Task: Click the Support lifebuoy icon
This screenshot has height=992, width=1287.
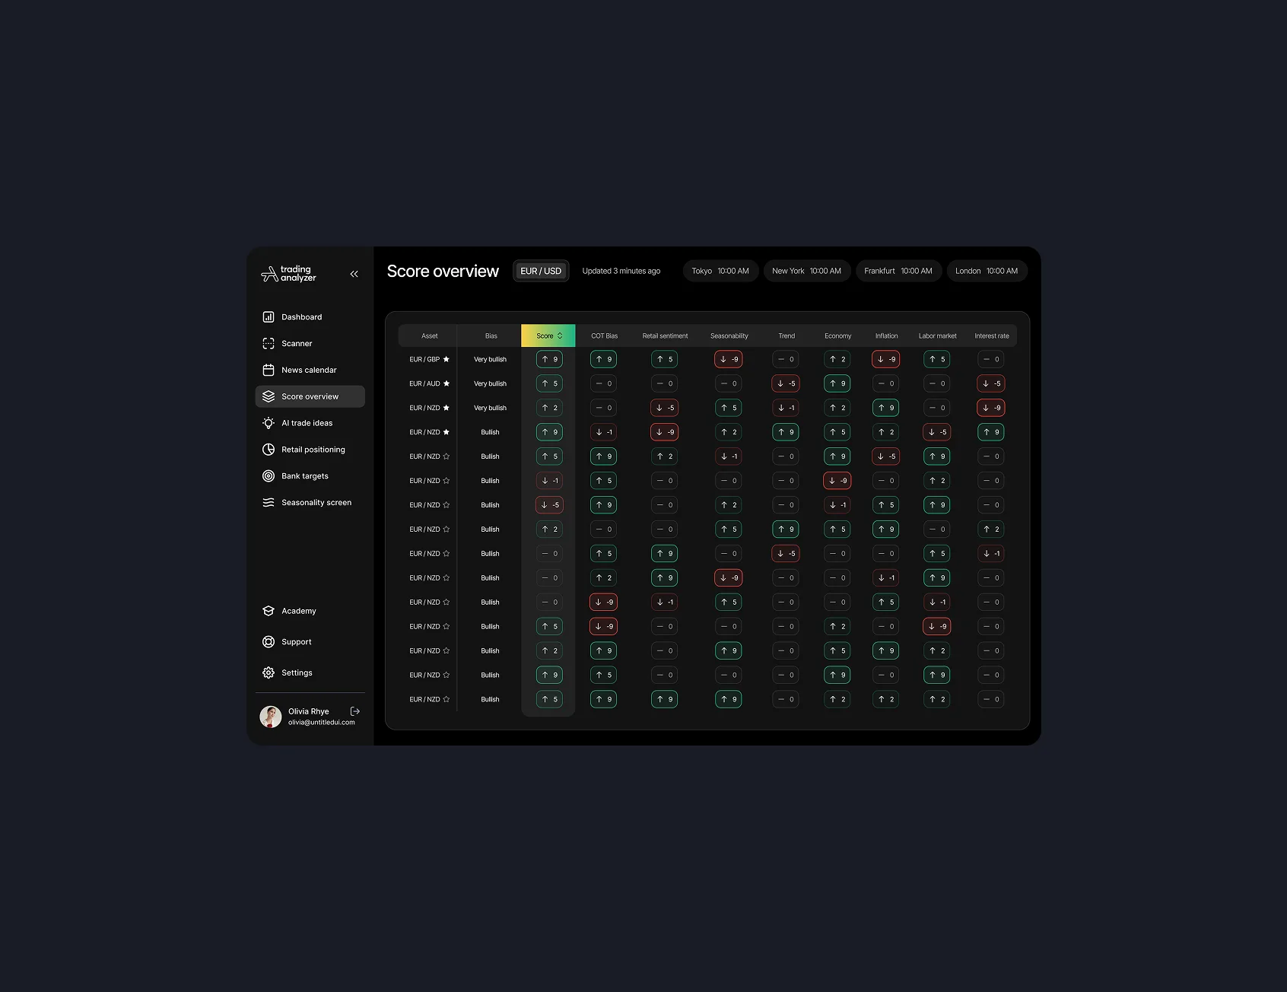Action: click(269, 642)
